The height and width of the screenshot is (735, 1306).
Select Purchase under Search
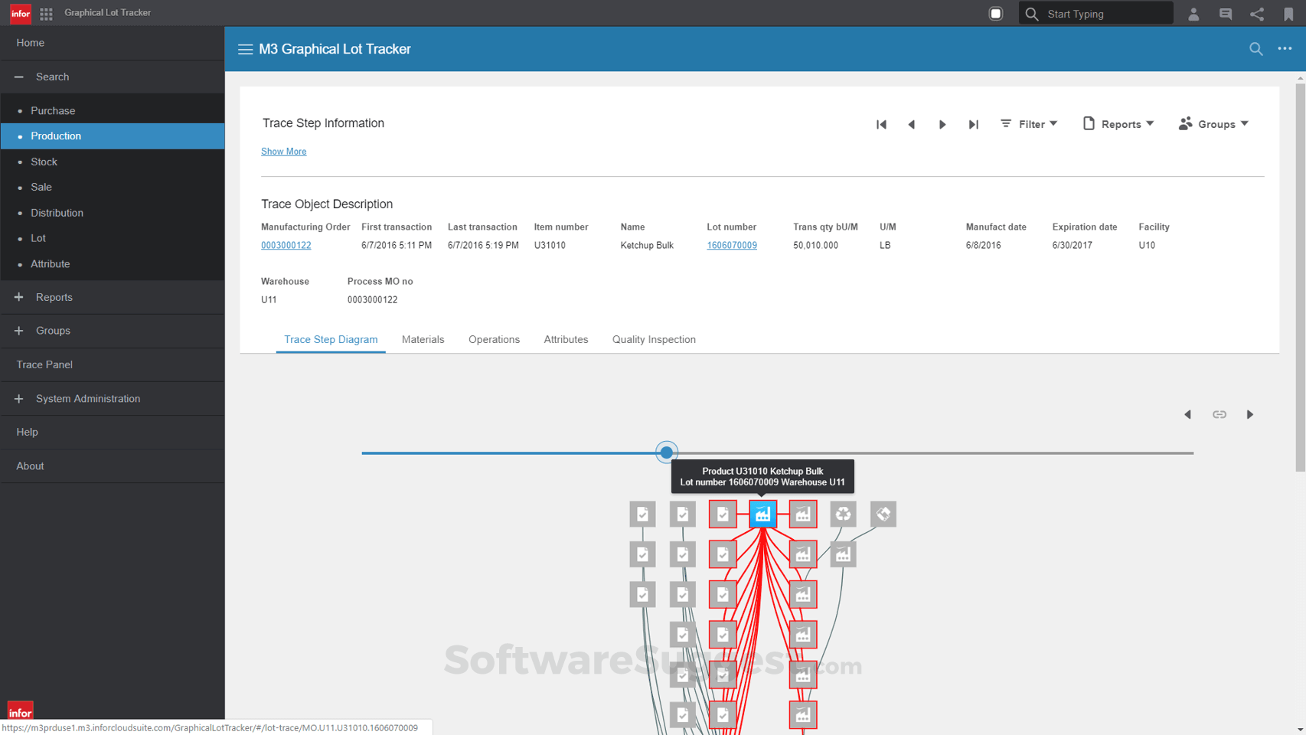[113, 111]
